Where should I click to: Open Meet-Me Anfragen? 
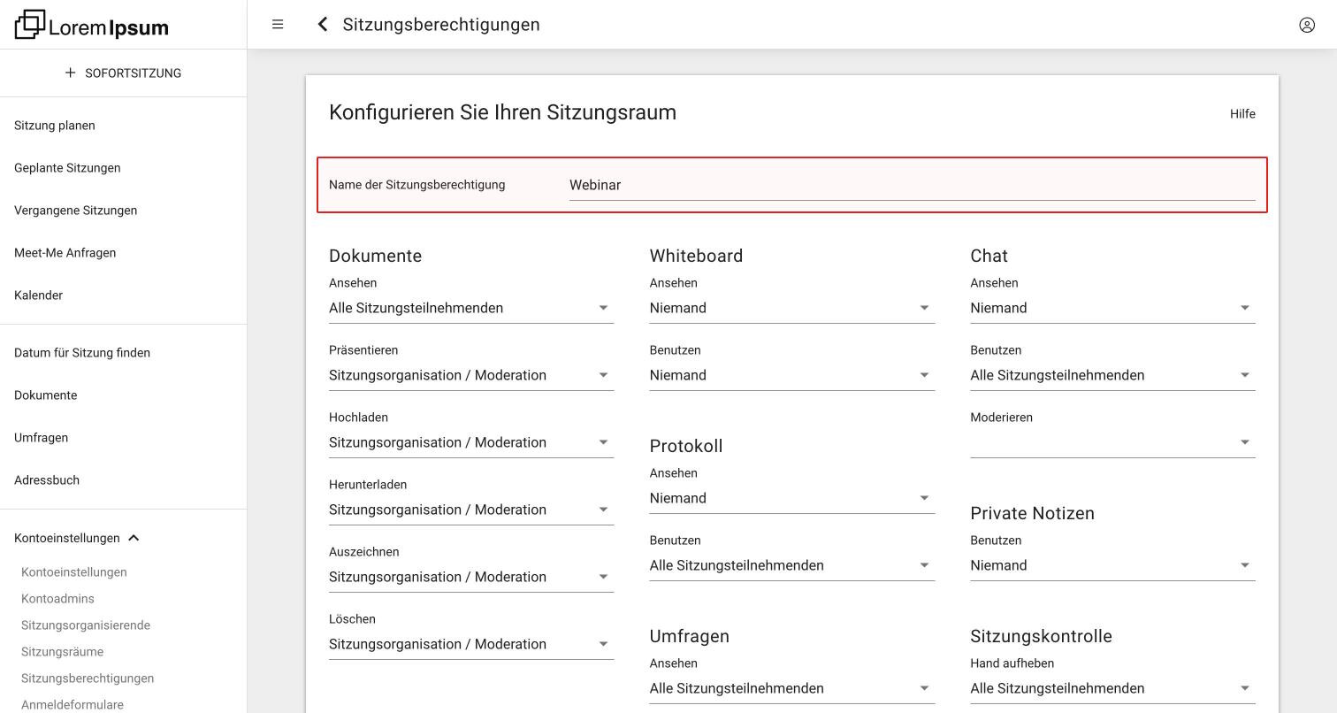click(65, 253)
